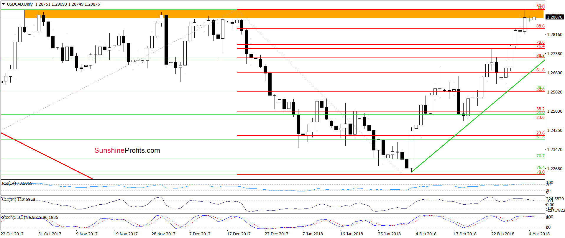The width and height of the screenshot is (565, 238).
Task: Click the 1.25030 price axis label
Action: pos(555,111)
